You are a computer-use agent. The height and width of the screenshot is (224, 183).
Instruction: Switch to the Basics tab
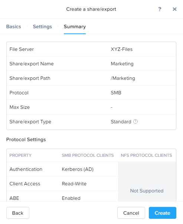[x=14, y=27]
